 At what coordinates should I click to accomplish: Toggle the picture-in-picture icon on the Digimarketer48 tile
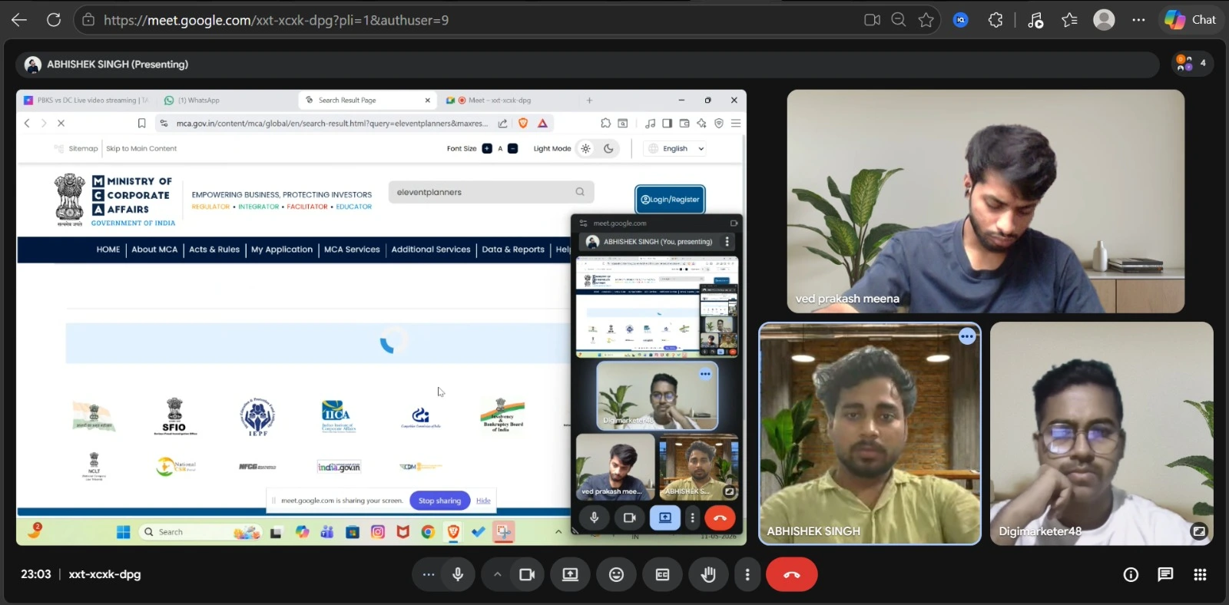tap(1198, 531)
